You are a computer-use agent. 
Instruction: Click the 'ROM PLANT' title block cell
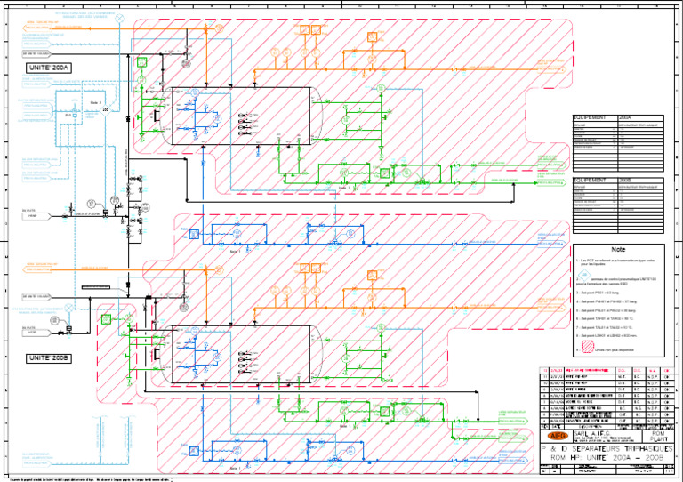[x=658, y=437]
